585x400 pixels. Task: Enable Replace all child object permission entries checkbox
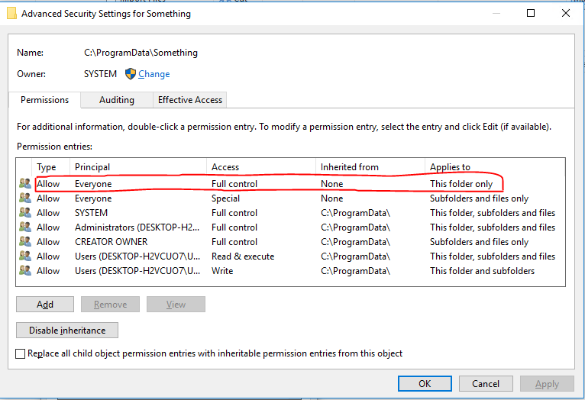pos(20,354)
